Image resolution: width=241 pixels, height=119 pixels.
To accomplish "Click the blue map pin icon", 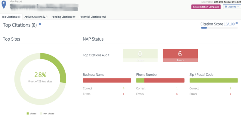I will 4,5.
